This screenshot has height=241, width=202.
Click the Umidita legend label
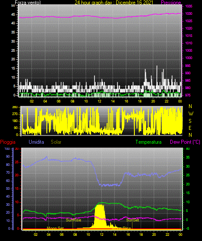pos(36,142)
